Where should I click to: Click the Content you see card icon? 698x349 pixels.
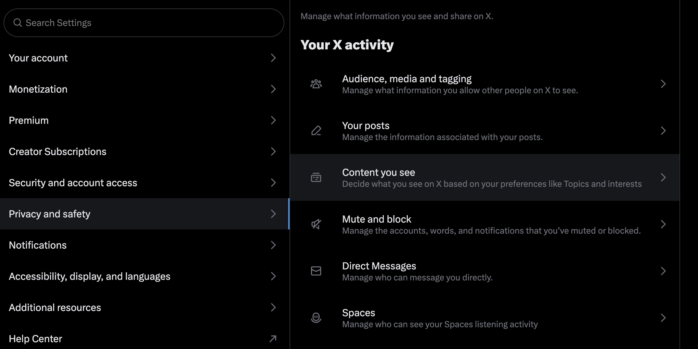click(x=316, y=177)
